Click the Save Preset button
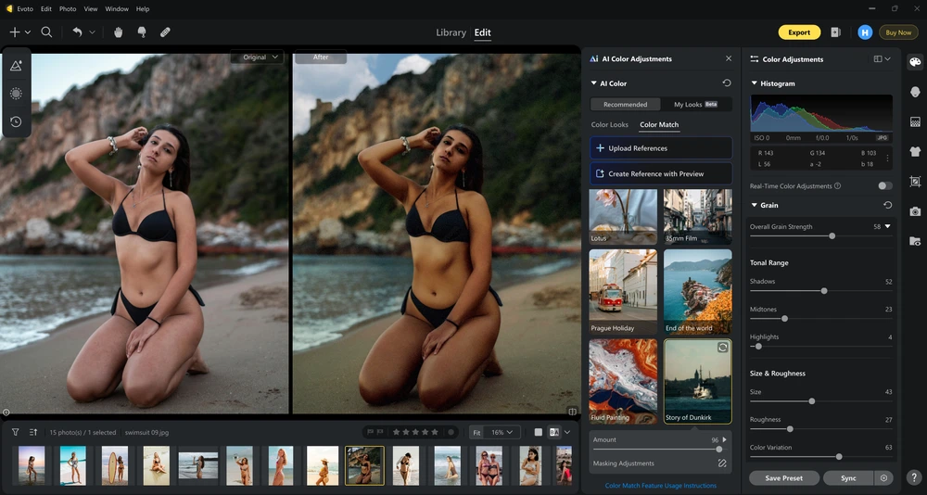The image size is (927, 495). [784, 477]
